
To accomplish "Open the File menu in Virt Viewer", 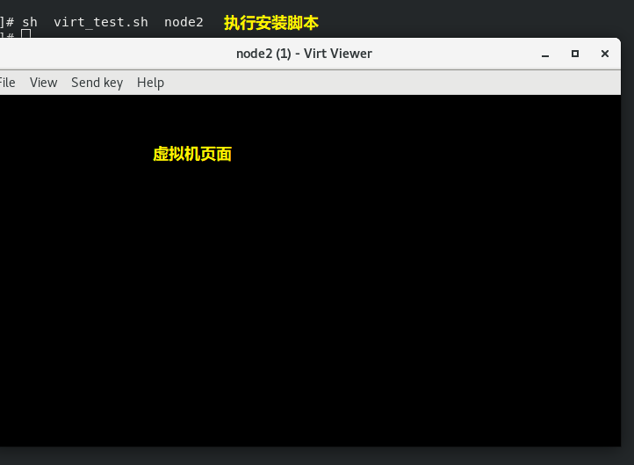I will tap(7, 83).
